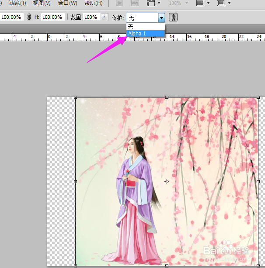Click the view extras icon
The width and height of the screenshot is (265, 268).
coord(151,3)
